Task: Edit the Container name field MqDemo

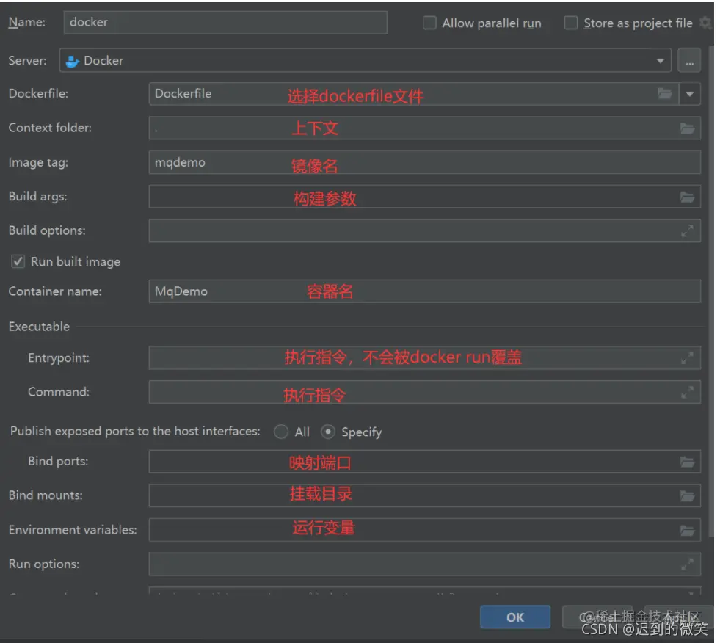Action: [425, 291]
